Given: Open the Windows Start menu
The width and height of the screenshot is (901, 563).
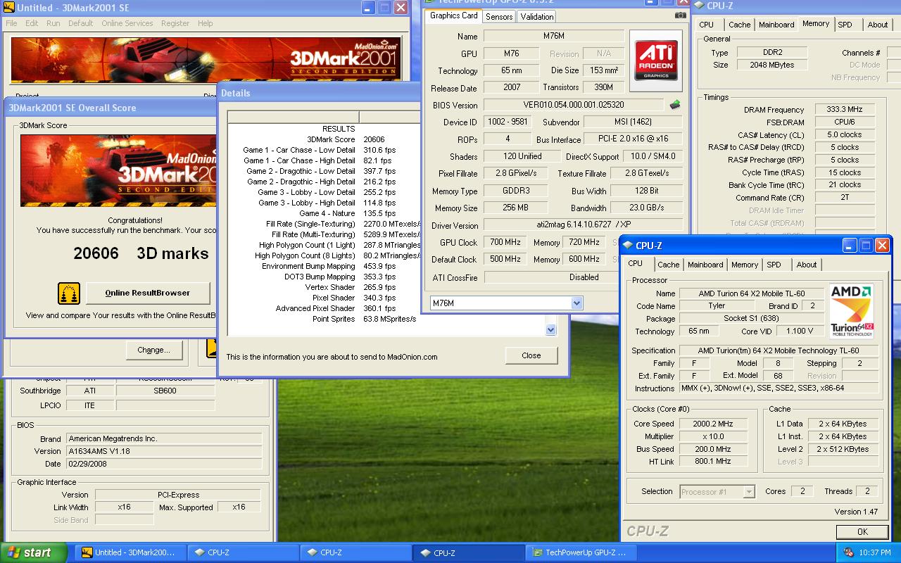Looking at the screenshot, I should (x=33, y=552).
